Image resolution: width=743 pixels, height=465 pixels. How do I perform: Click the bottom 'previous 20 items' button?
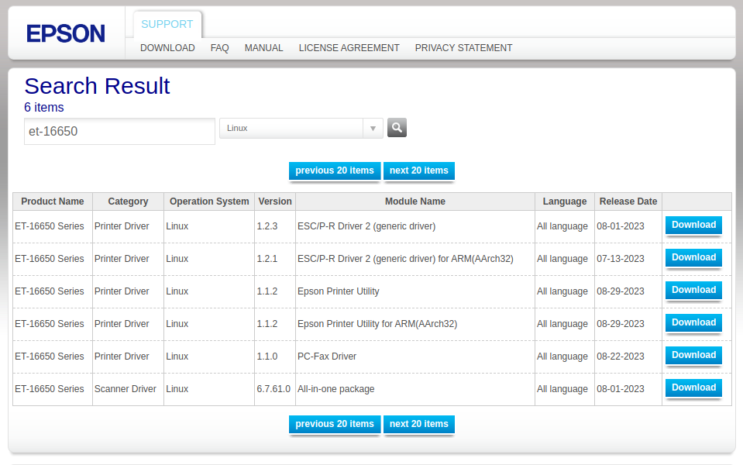[x=335, y=424]
